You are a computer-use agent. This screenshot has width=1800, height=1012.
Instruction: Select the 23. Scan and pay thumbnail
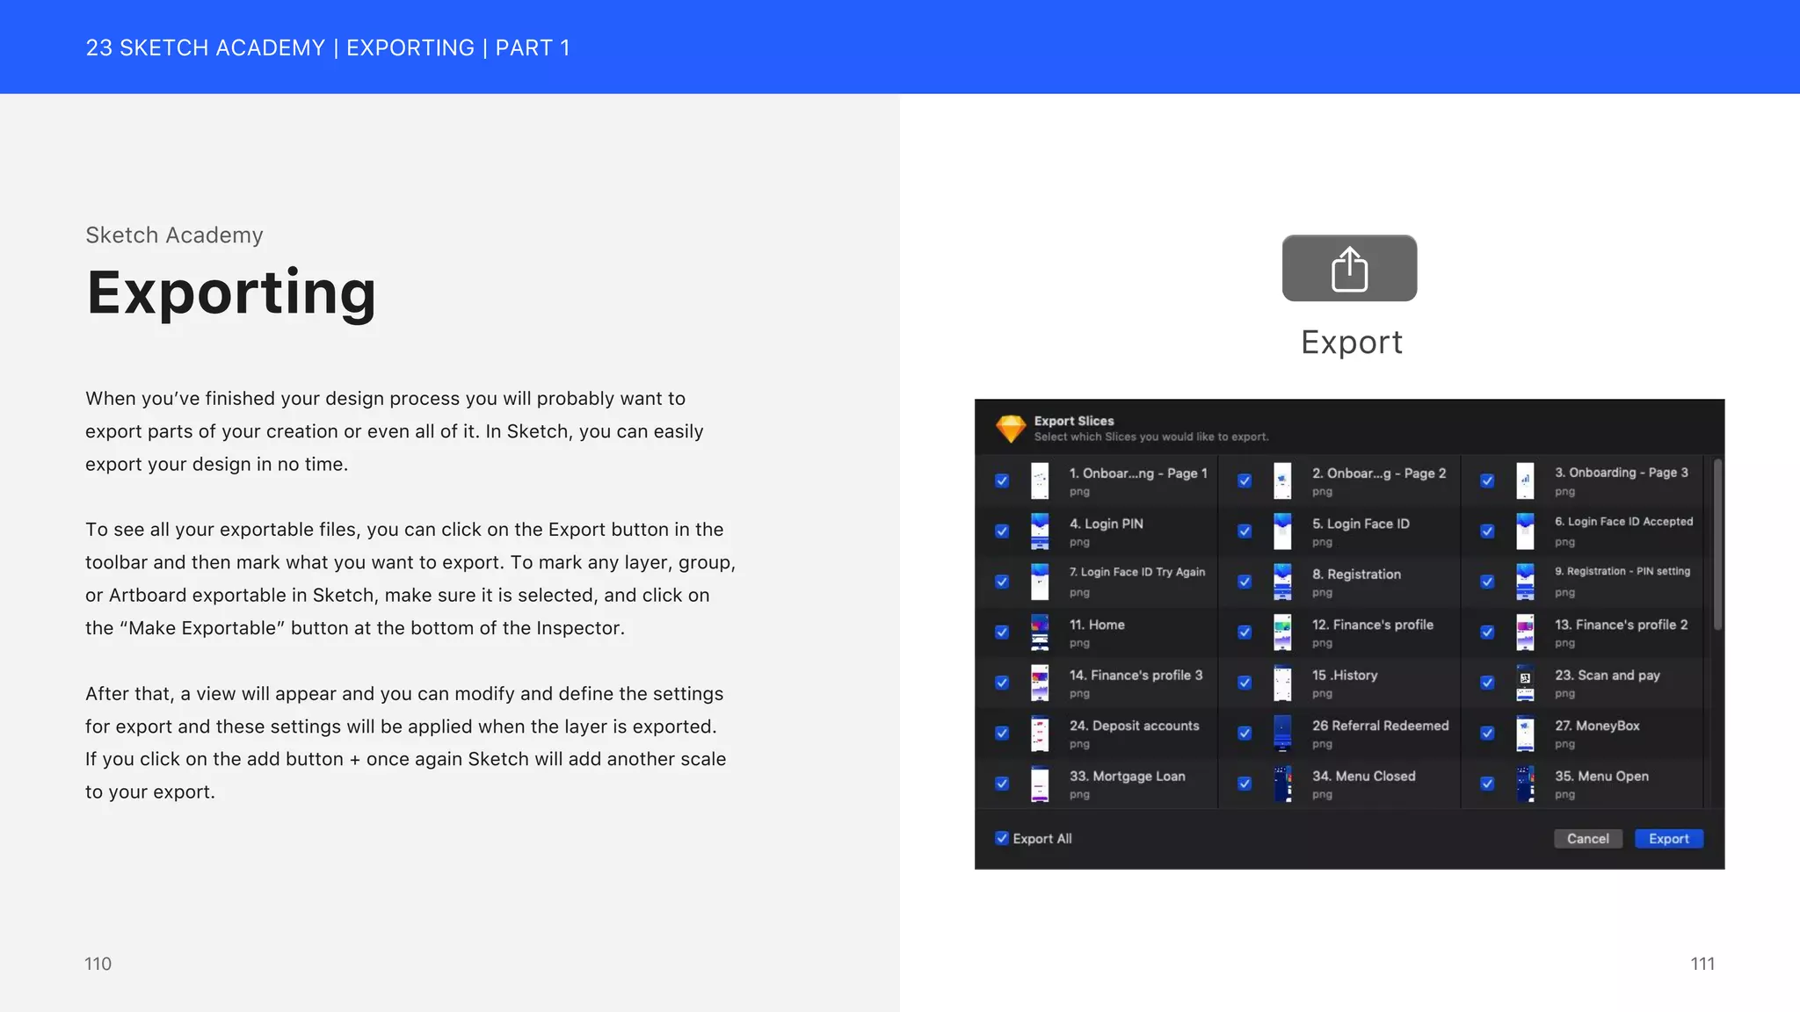click(x=1525, y=683)
